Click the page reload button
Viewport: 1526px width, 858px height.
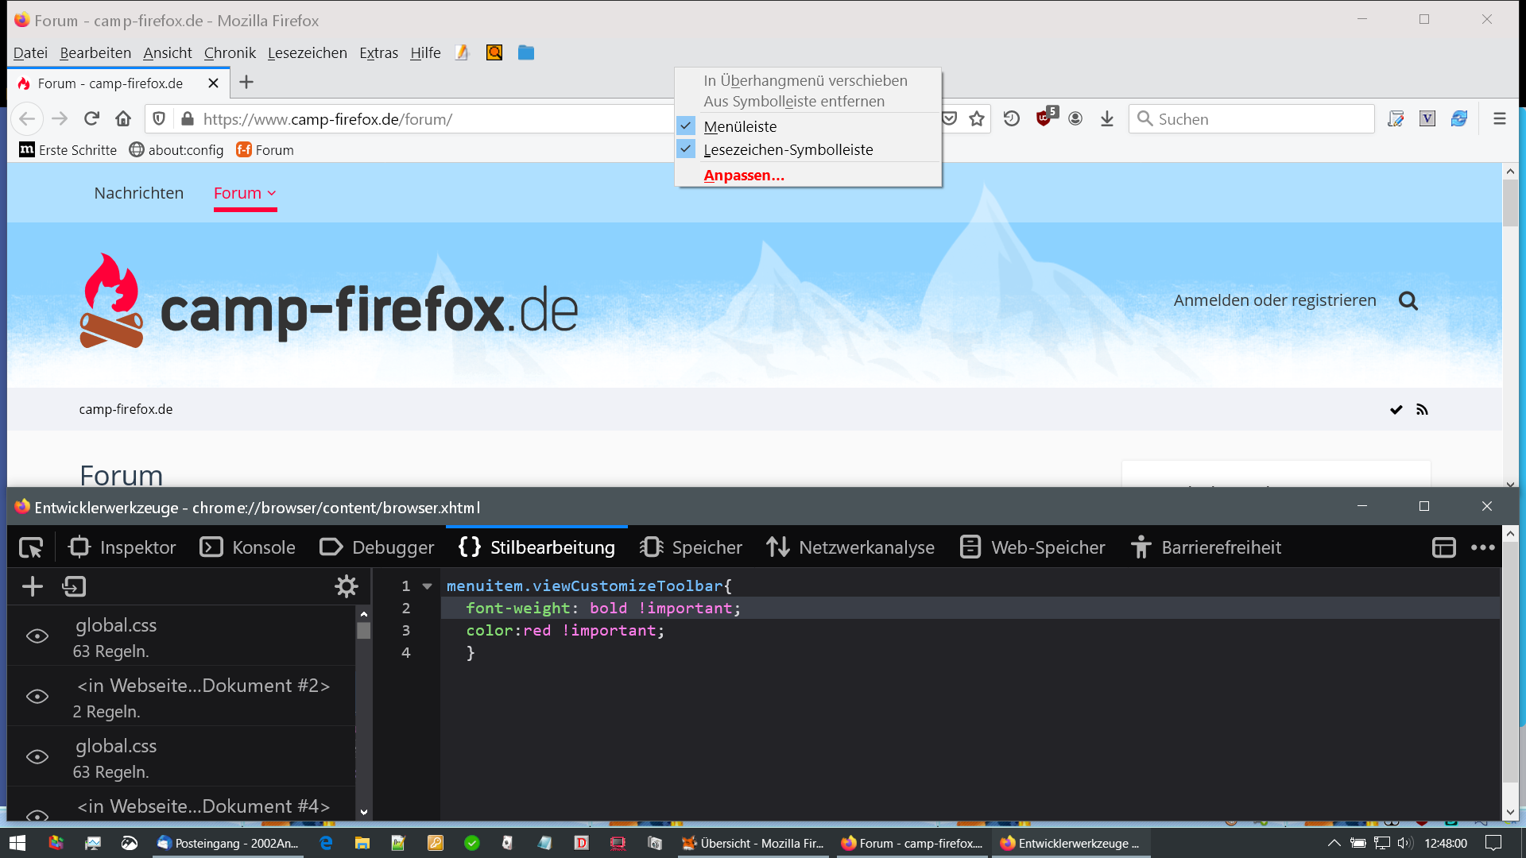tap(91, 119)
